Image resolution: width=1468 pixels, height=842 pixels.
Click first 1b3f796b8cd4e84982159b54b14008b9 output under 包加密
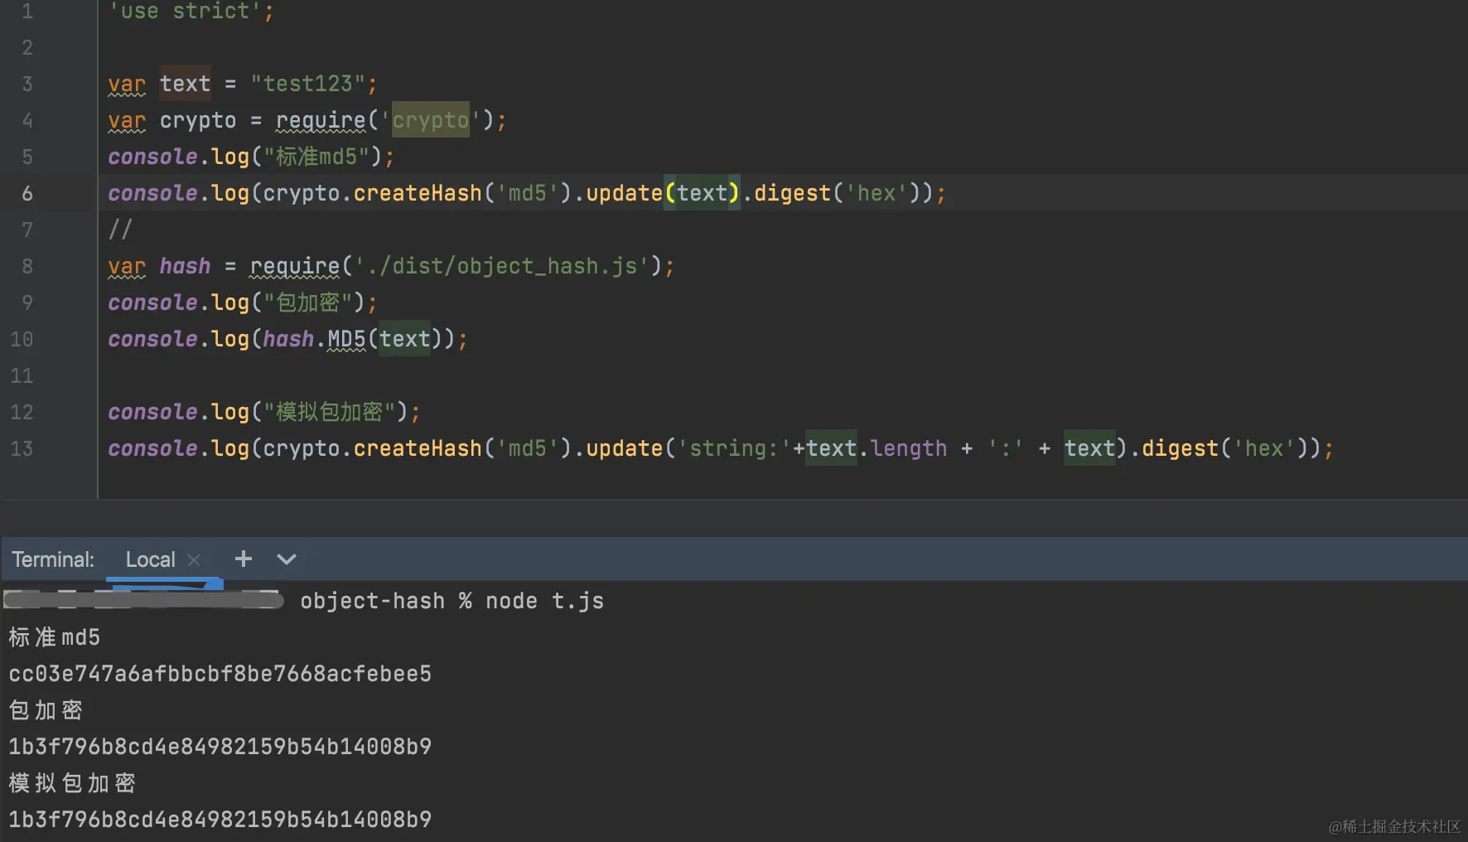(x=220, y=747)
